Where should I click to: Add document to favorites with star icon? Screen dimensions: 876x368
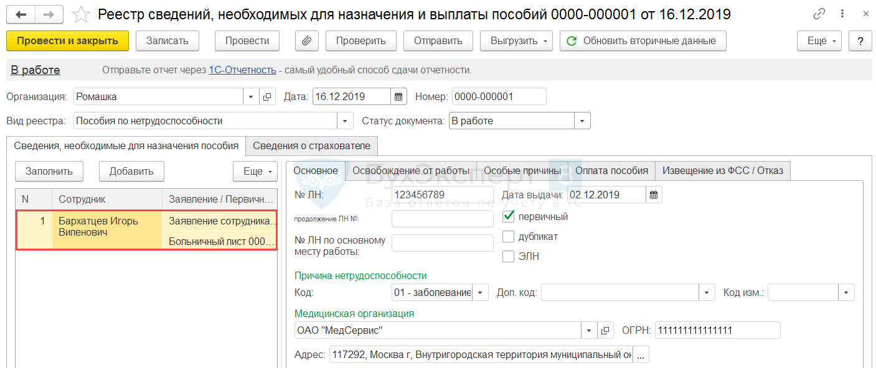pos(82,14)
